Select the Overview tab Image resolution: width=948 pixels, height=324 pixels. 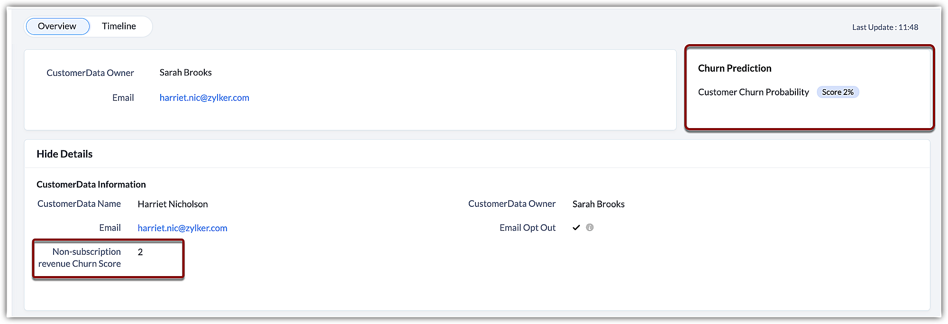[x=57, y=27]
